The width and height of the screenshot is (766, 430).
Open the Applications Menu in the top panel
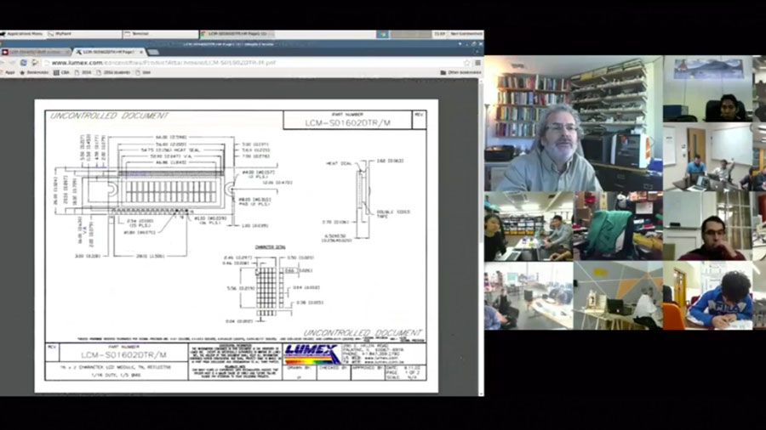point(21,34)
